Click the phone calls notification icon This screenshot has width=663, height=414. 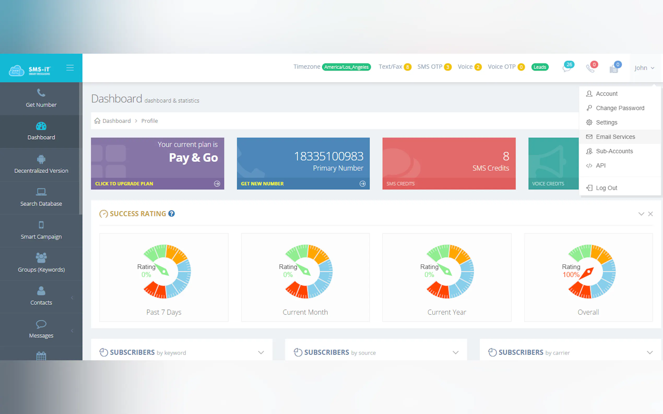pos(590,68)
